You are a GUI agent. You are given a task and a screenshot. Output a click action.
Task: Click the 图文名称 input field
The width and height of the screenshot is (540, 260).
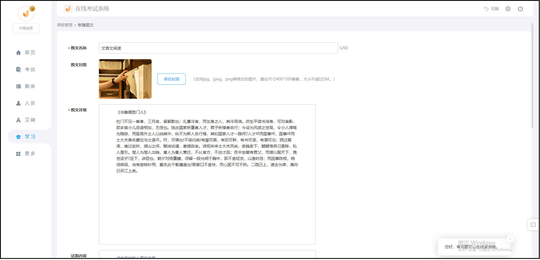pyautogui.click(x=218, y=48)
